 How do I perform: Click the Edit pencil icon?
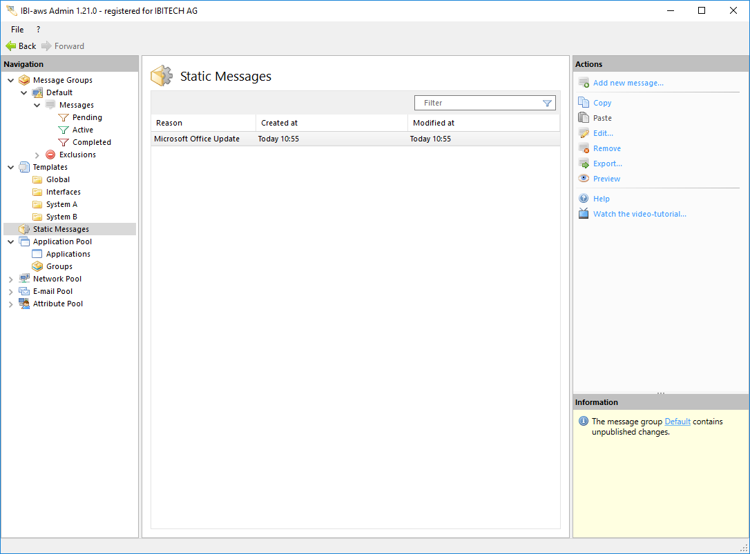click(584, 133)
